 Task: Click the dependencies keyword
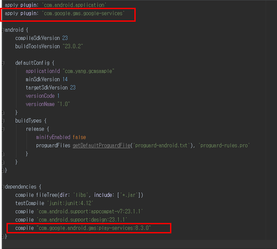click(21, 187)
